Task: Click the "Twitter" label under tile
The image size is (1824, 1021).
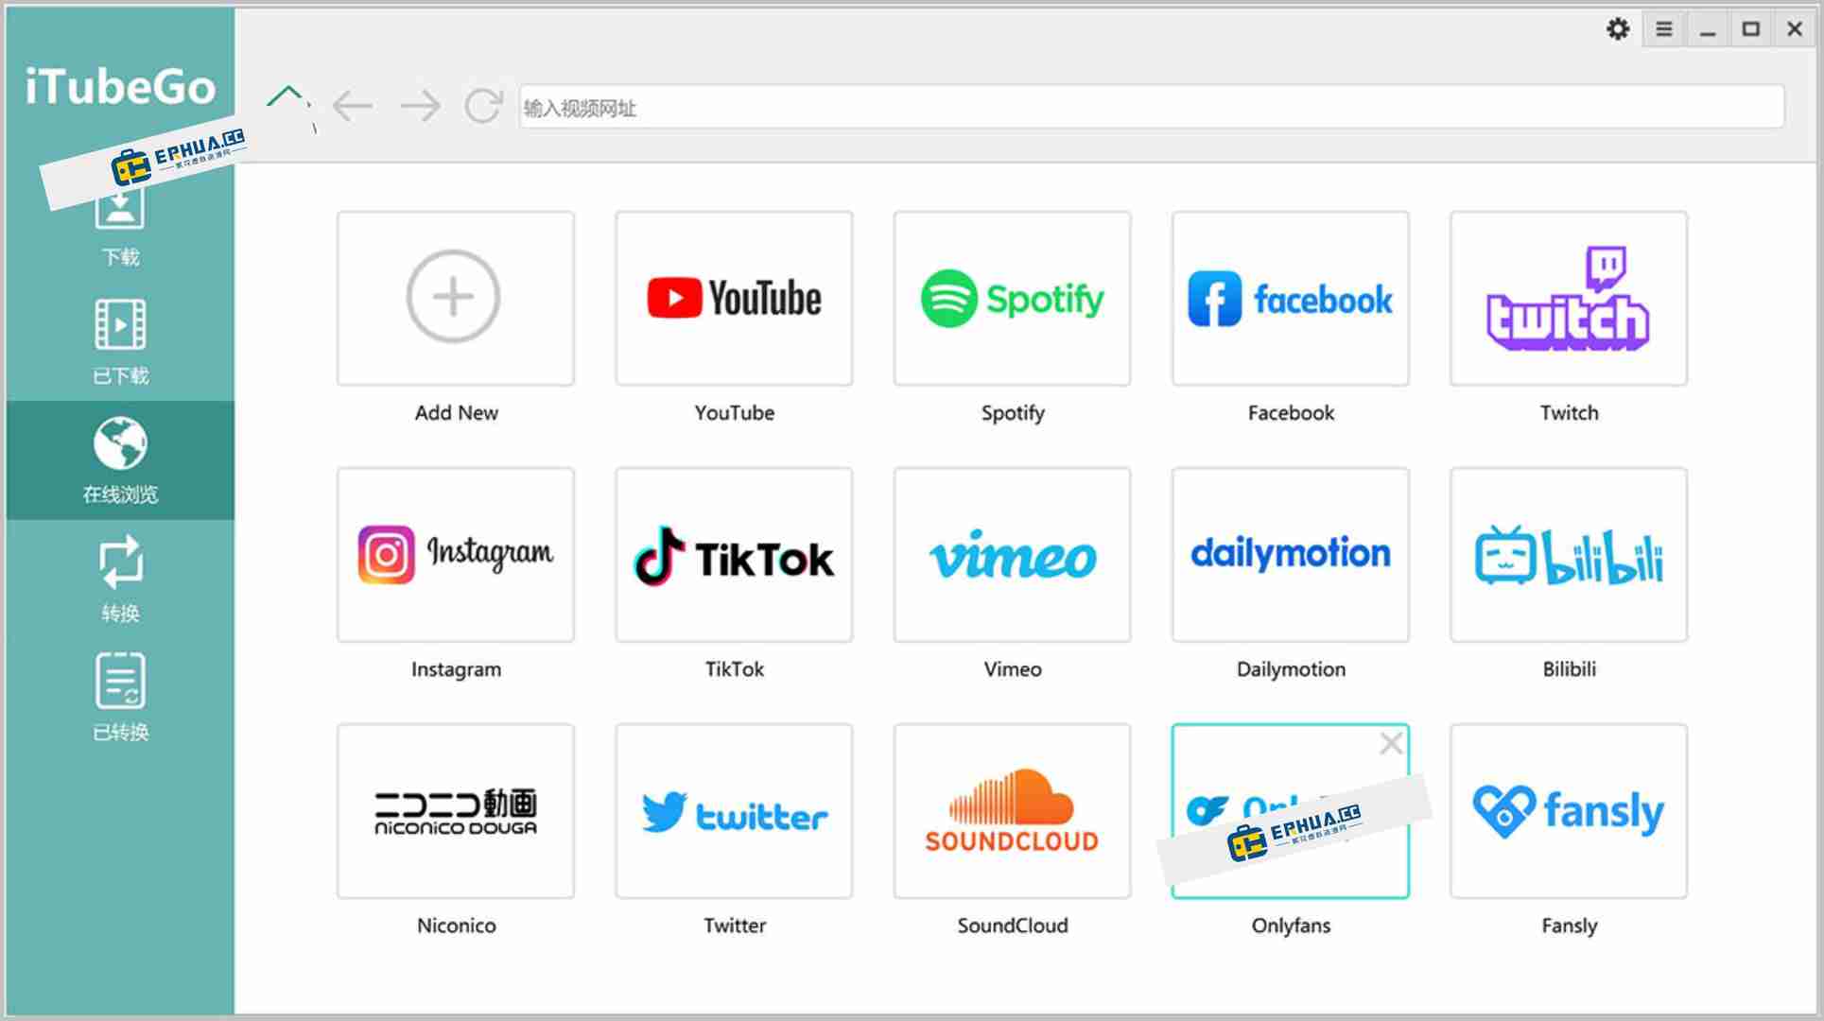Action: [x=734, y=926]
